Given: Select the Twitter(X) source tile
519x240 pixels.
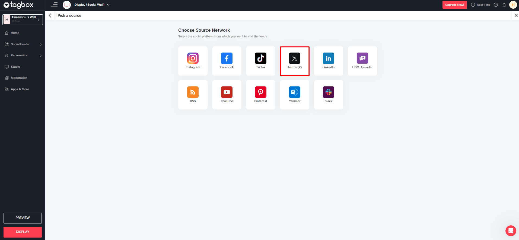Looking at the screenshot, I should 294,61.
